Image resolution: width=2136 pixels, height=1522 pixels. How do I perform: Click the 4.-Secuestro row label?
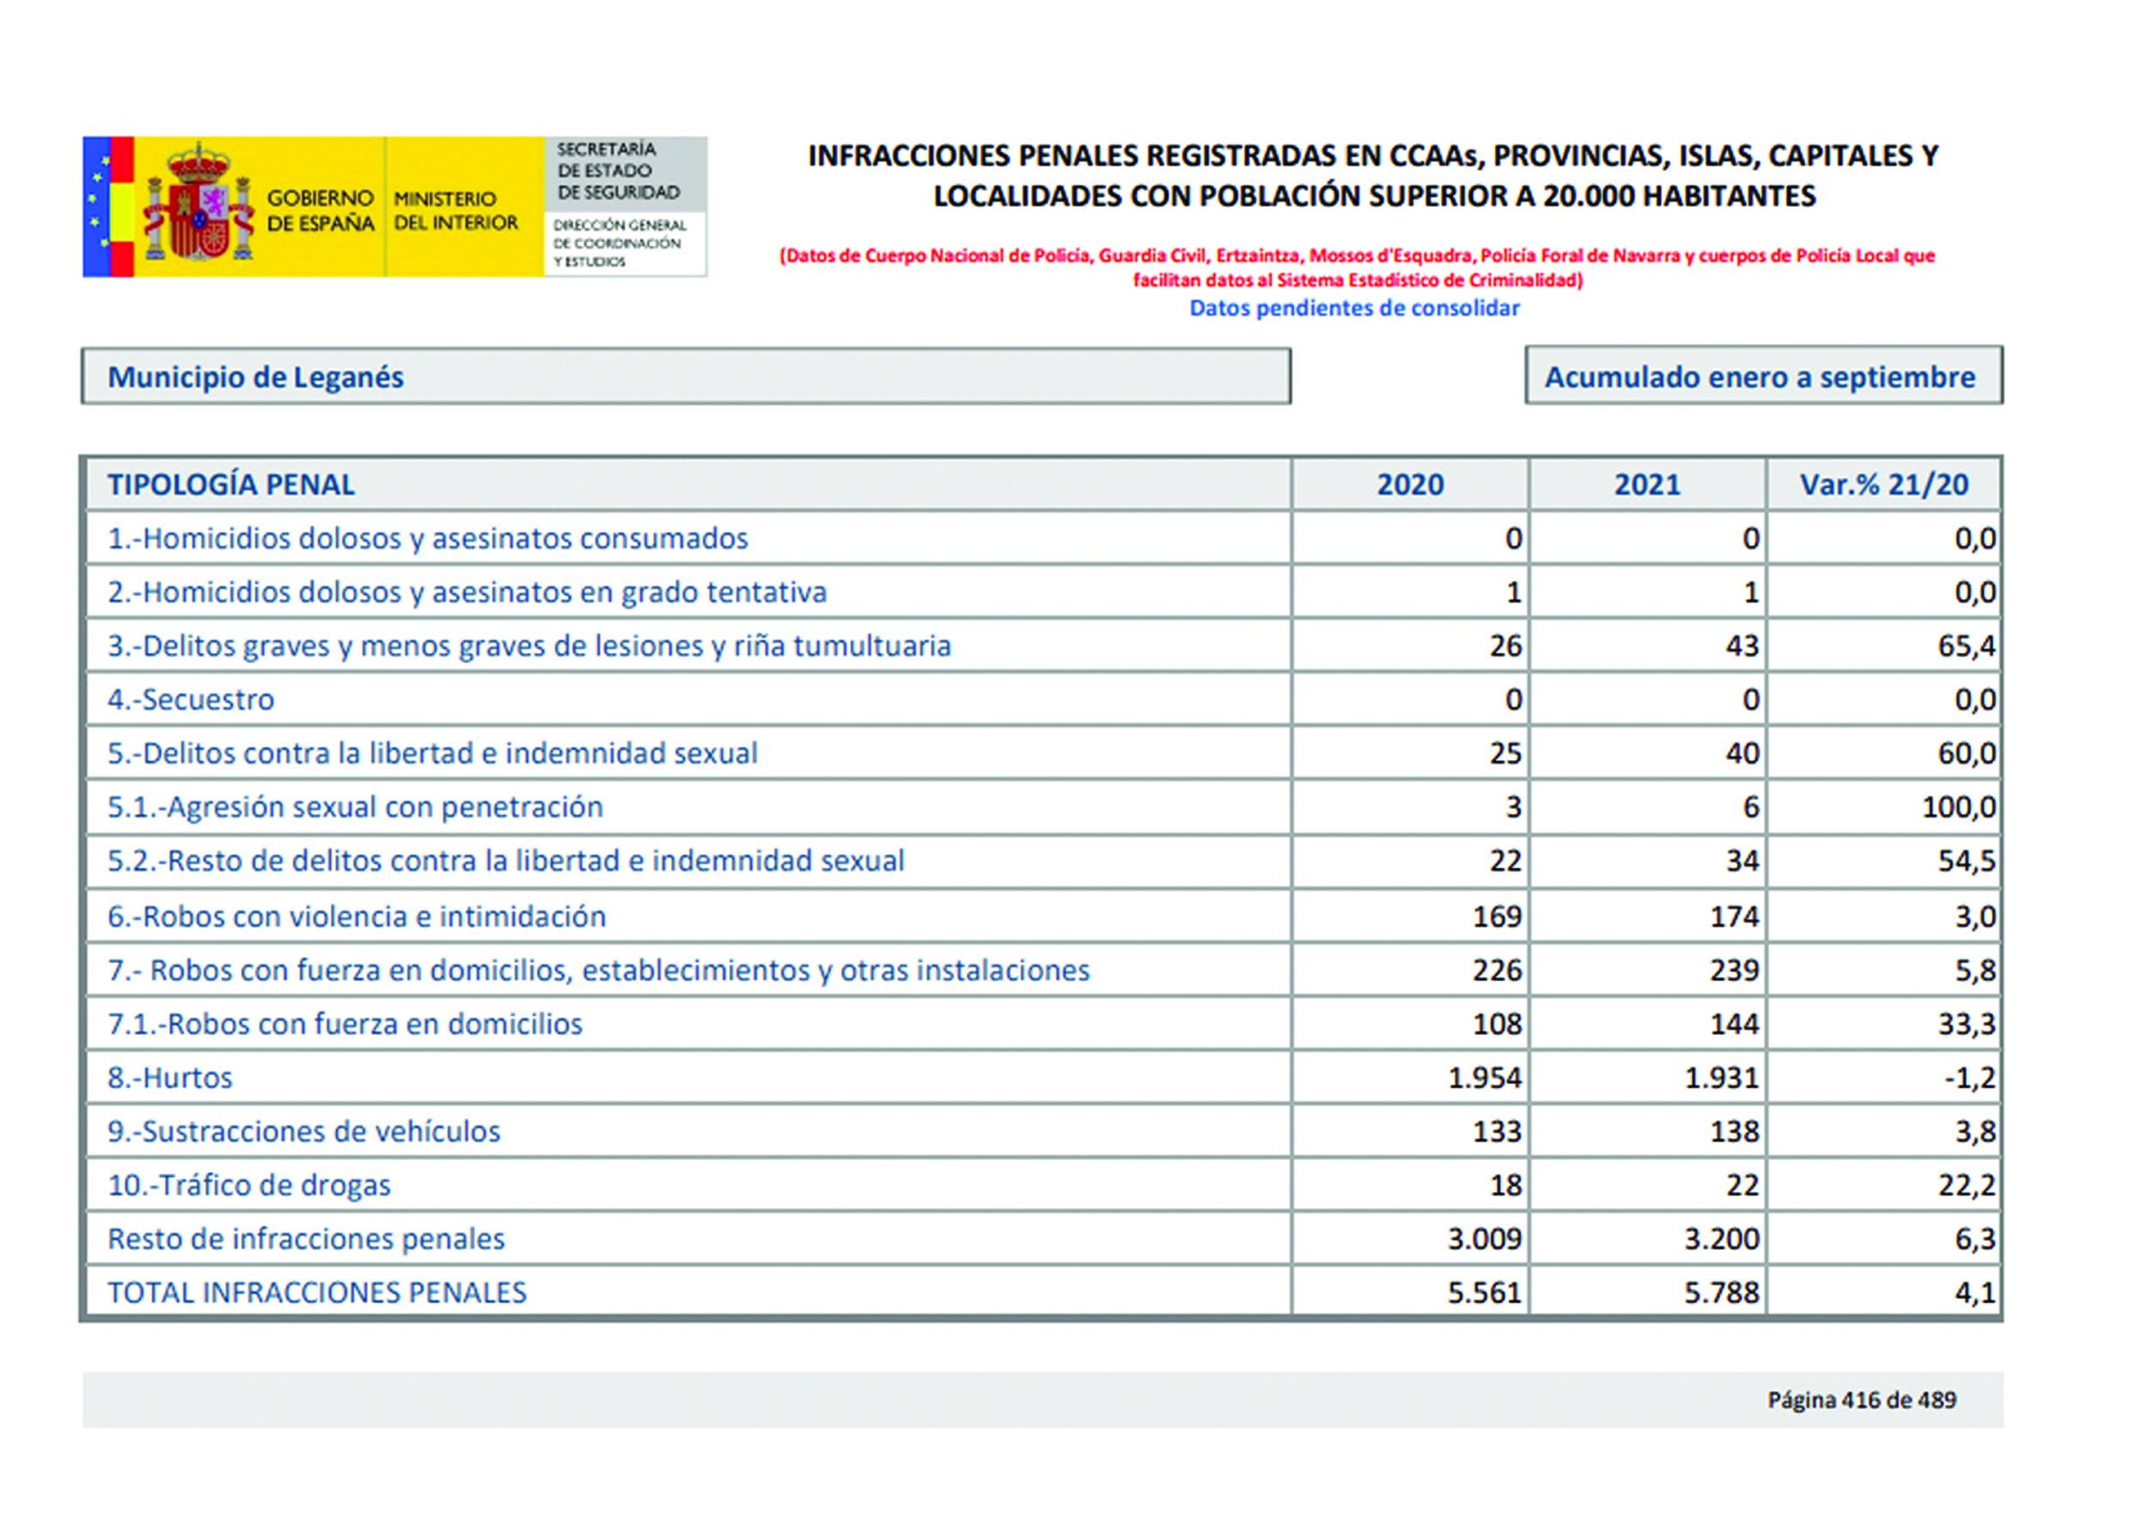[190, 700]
